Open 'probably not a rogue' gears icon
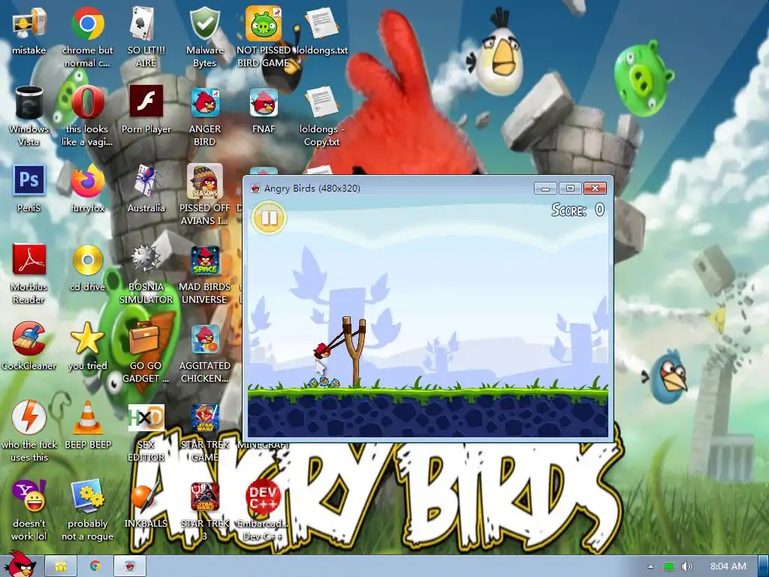This screenshot has width=769, height=577. tap(87, 496)
